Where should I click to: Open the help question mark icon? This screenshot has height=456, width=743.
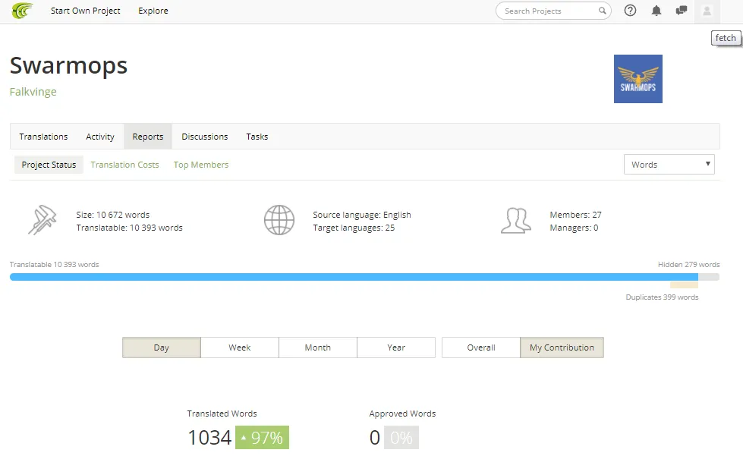pyautogui.click(x=630, y=11)
